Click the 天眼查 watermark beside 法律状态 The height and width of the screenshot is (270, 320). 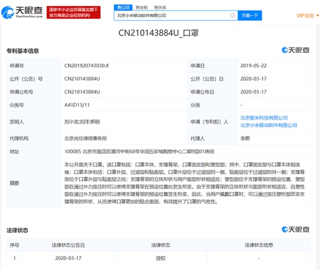click(296, 229)
